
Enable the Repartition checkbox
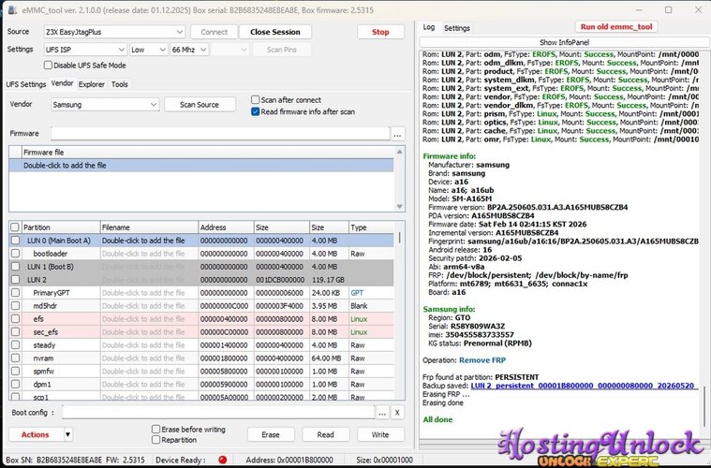[x=156, y=440]
